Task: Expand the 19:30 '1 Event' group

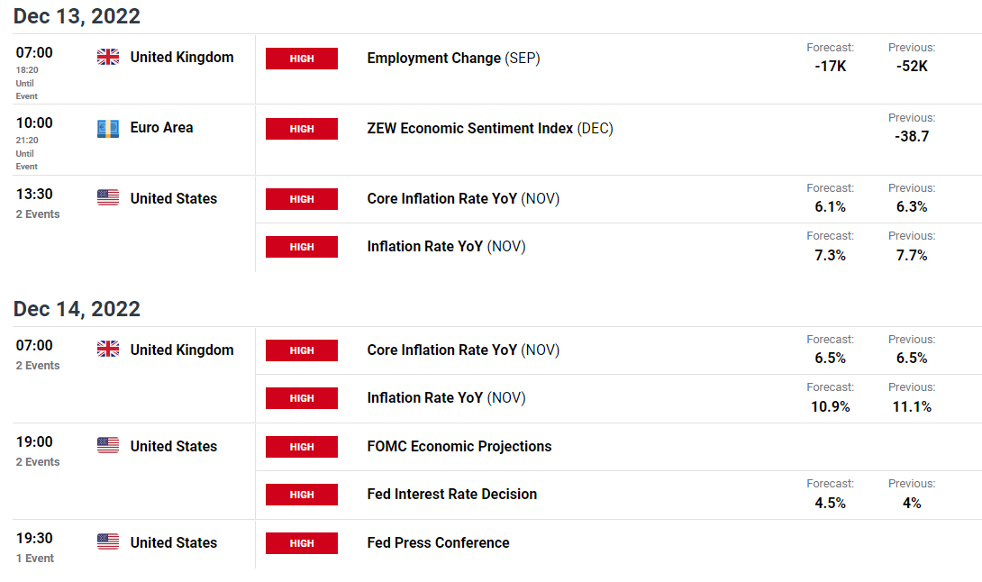Action: [x=35, y=559]
